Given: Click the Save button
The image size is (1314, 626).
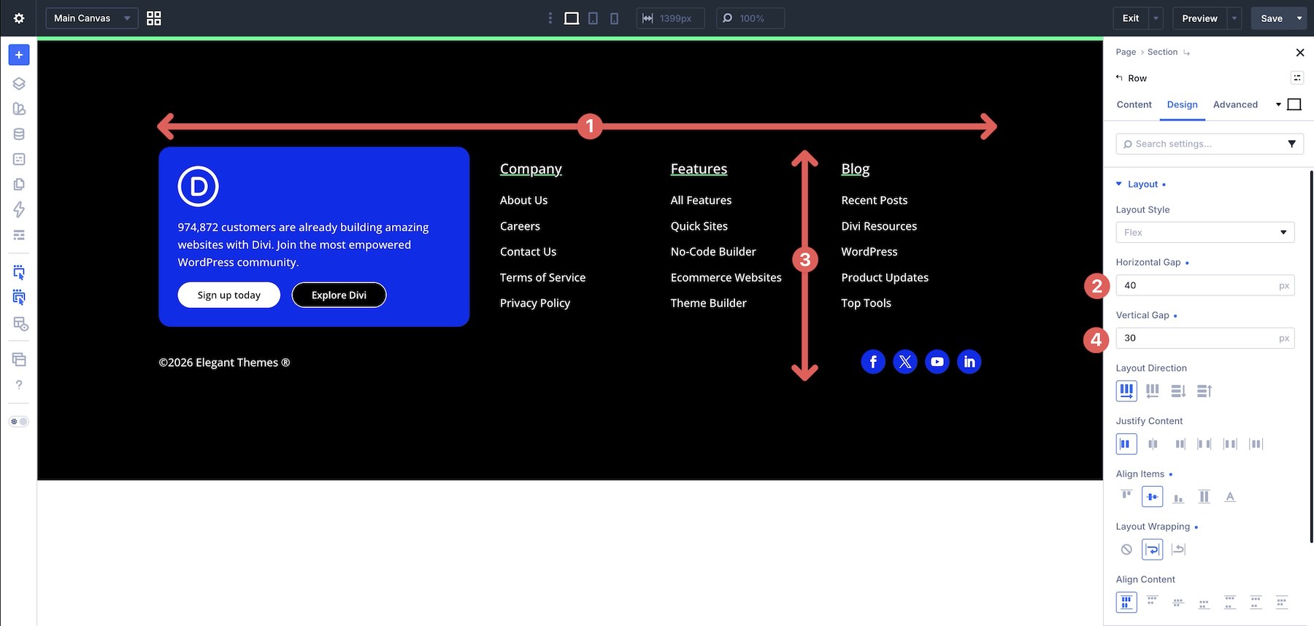Looking at the screenshot, I should click(x=1272, y=18).
